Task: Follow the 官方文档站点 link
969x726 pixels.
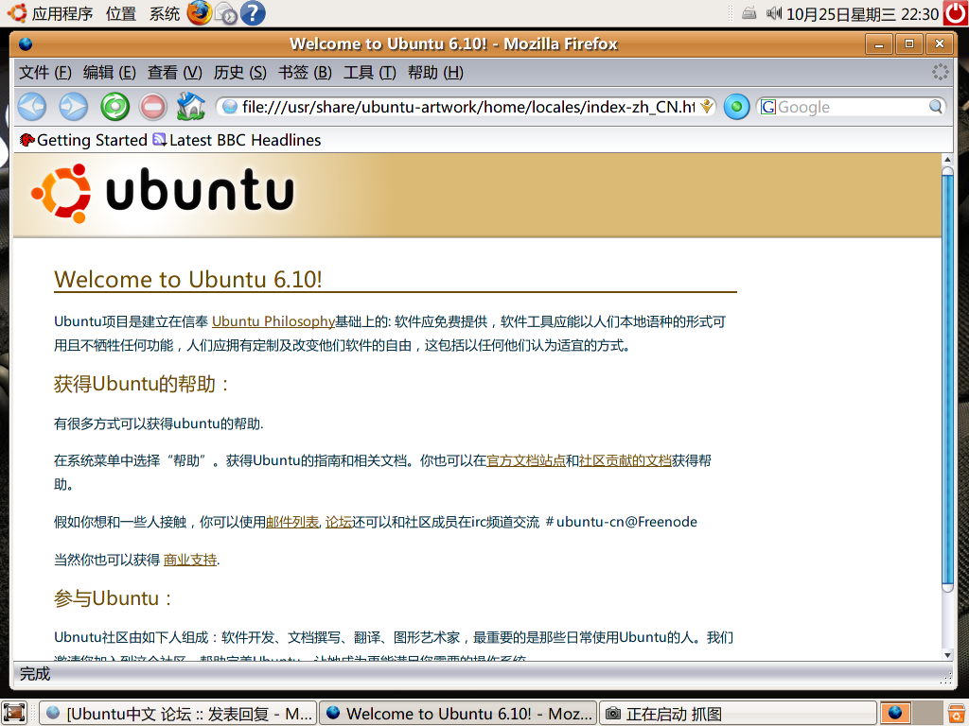Action: point(526,460)
